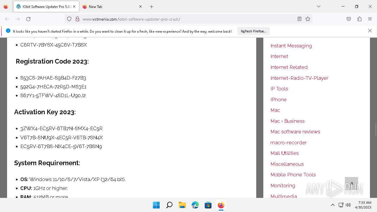Open network status tray icon
The height and width of the screenshot is (212, 377).
pos(341,205)
